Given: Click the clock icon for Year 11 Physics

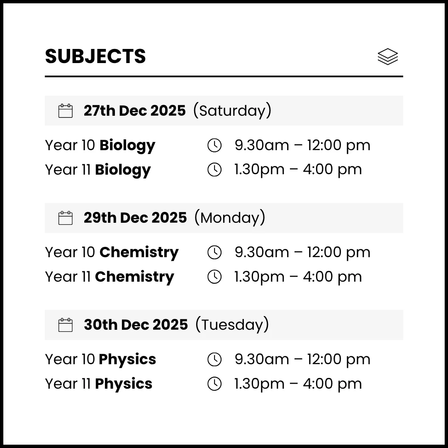Looking at the screenshot, I should [x=214, y=384].
